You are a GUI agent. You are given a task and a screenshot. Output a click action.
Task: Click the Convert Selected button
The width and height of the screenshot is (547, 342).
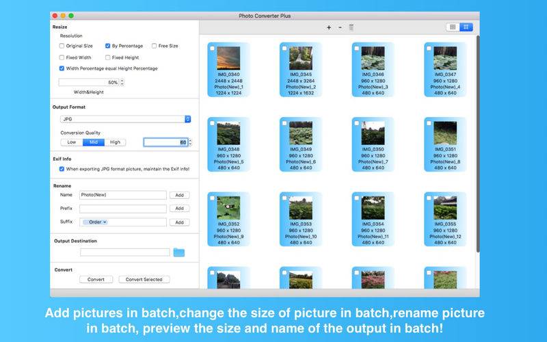(x=144, y=280)
